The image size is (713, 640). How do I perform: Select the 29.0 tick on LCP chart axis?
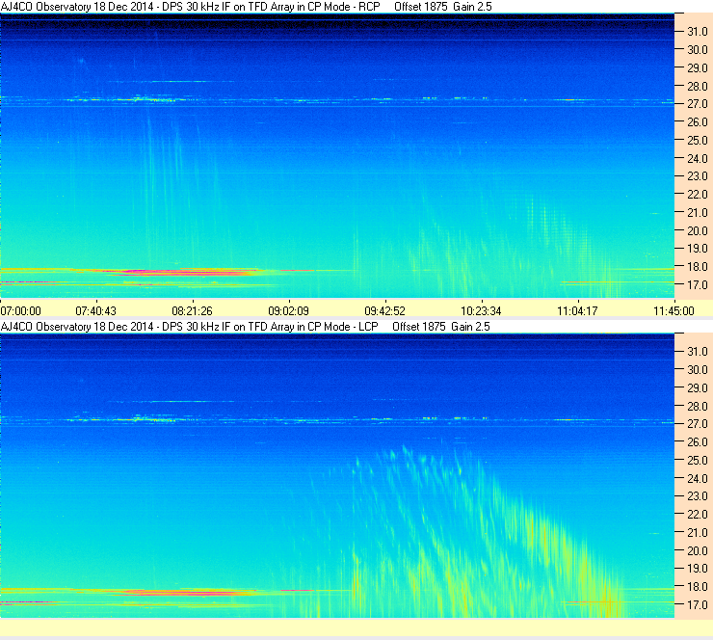(x=698, y=388)
